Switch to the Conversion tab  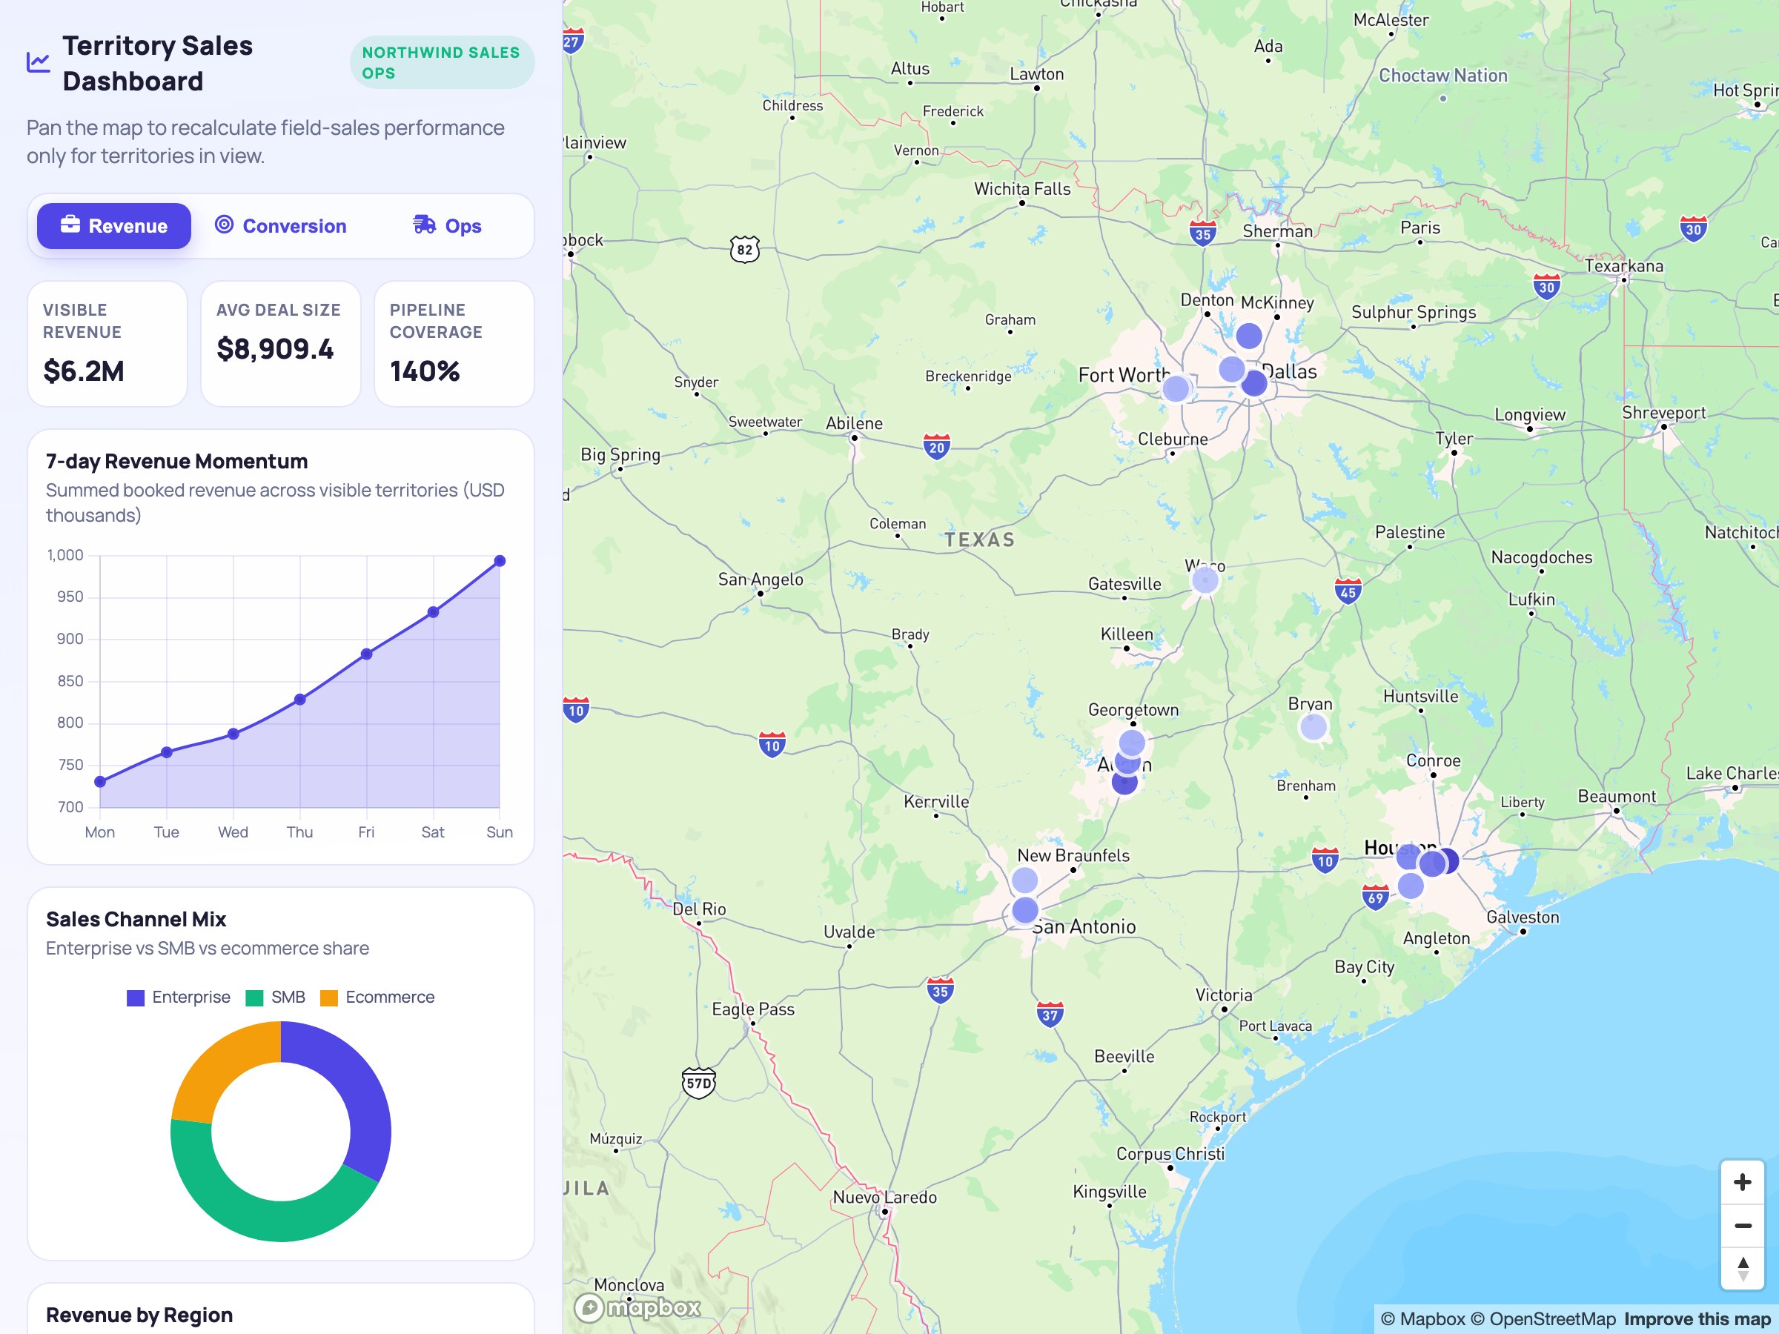tap(281, 226)
